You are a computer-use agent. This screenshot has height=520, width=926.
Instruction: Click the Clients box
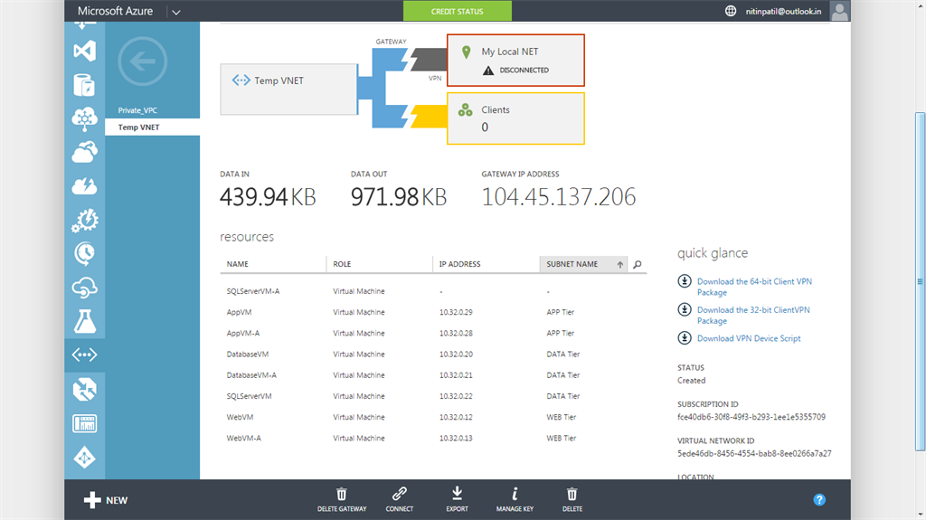tap(515, 118)
